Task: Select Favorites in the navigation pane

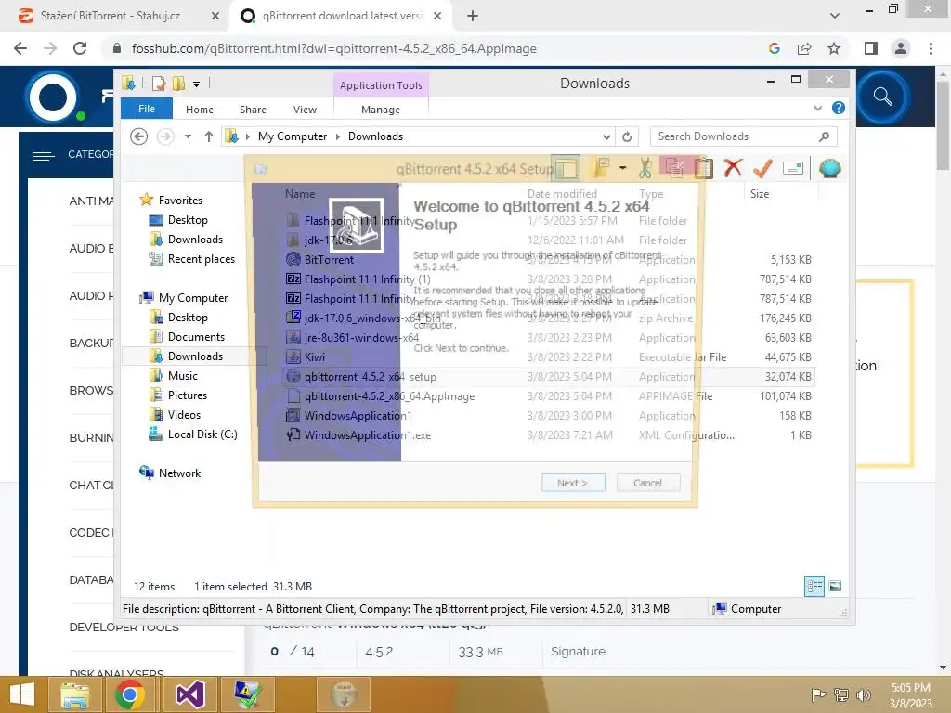Action: (180, 201)
